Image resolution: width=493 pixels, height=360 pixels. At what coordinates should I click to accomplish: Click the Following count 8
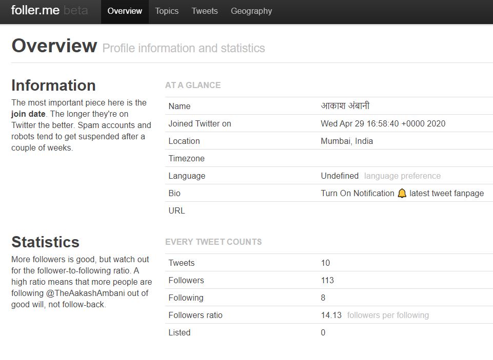coord(323,298)
